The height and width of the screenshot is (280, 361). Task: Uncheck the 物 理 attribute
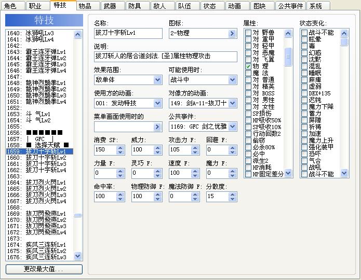[248, 66]
